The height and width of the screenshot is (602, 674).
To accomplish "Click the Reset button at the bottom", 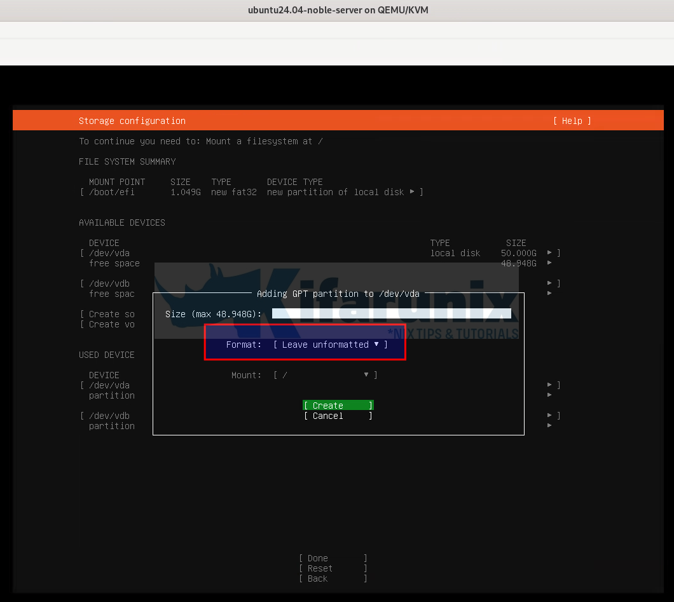I will tap(333, 568).
